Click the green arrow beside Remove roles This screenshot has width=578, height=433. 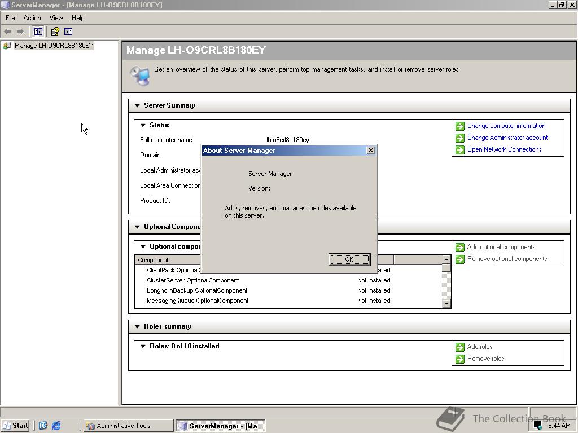point(459,359)
